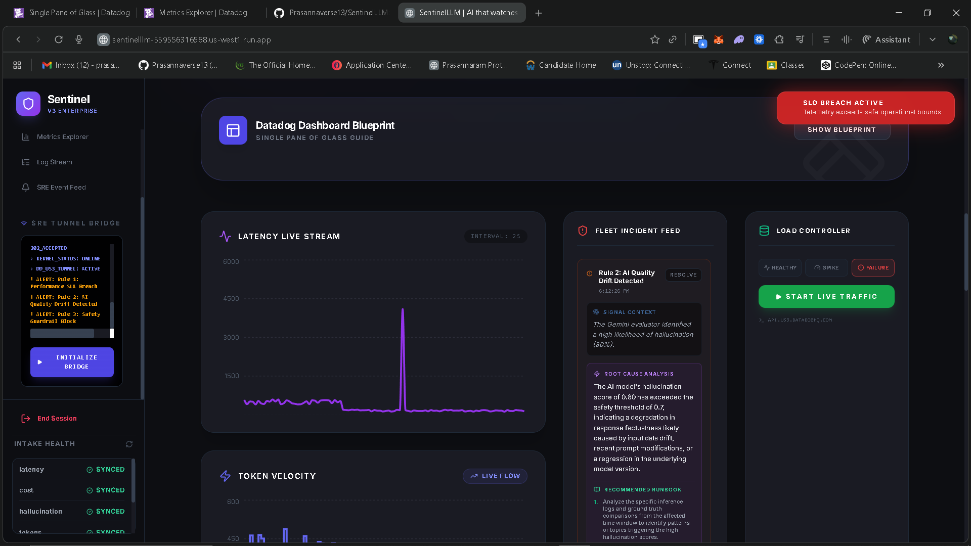
Task: Open the dropdown arrow beside Assistant
Action: point(932,39)
